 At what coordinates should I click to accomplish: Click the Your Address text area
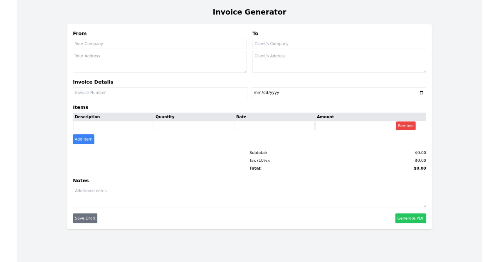(160, 61)
